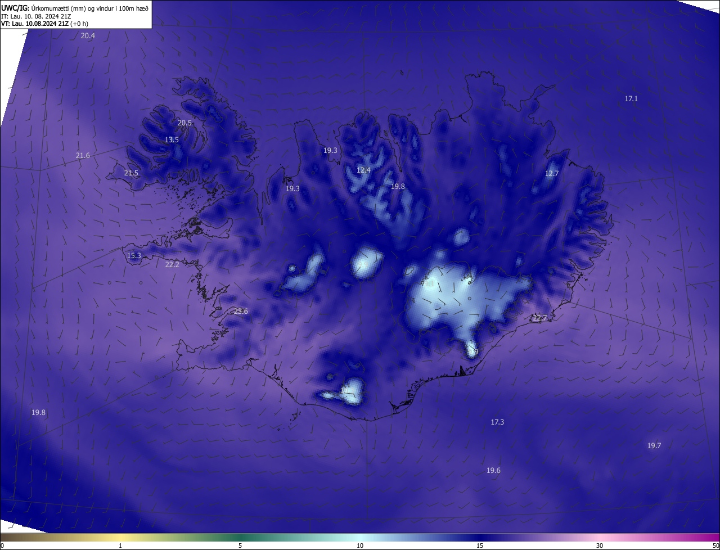Click the 17.1 value label
The image size is (720, 550).
pyautogui.click(x=631, y=98)
